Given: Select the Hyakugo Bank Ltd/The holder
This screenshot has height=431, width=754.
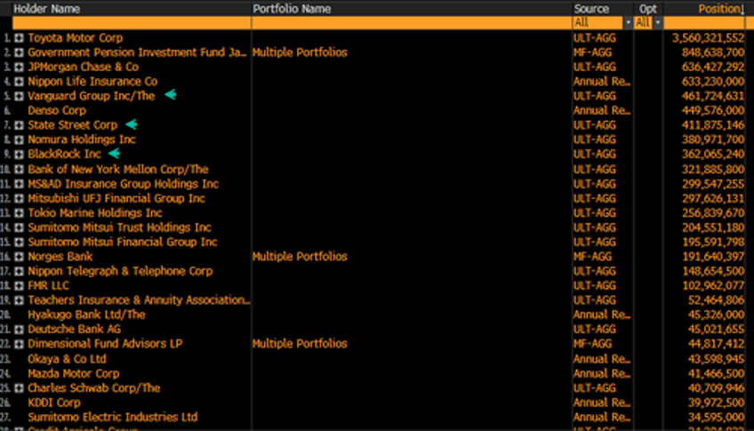Looking at the screenshot, I should pos(86,315).
